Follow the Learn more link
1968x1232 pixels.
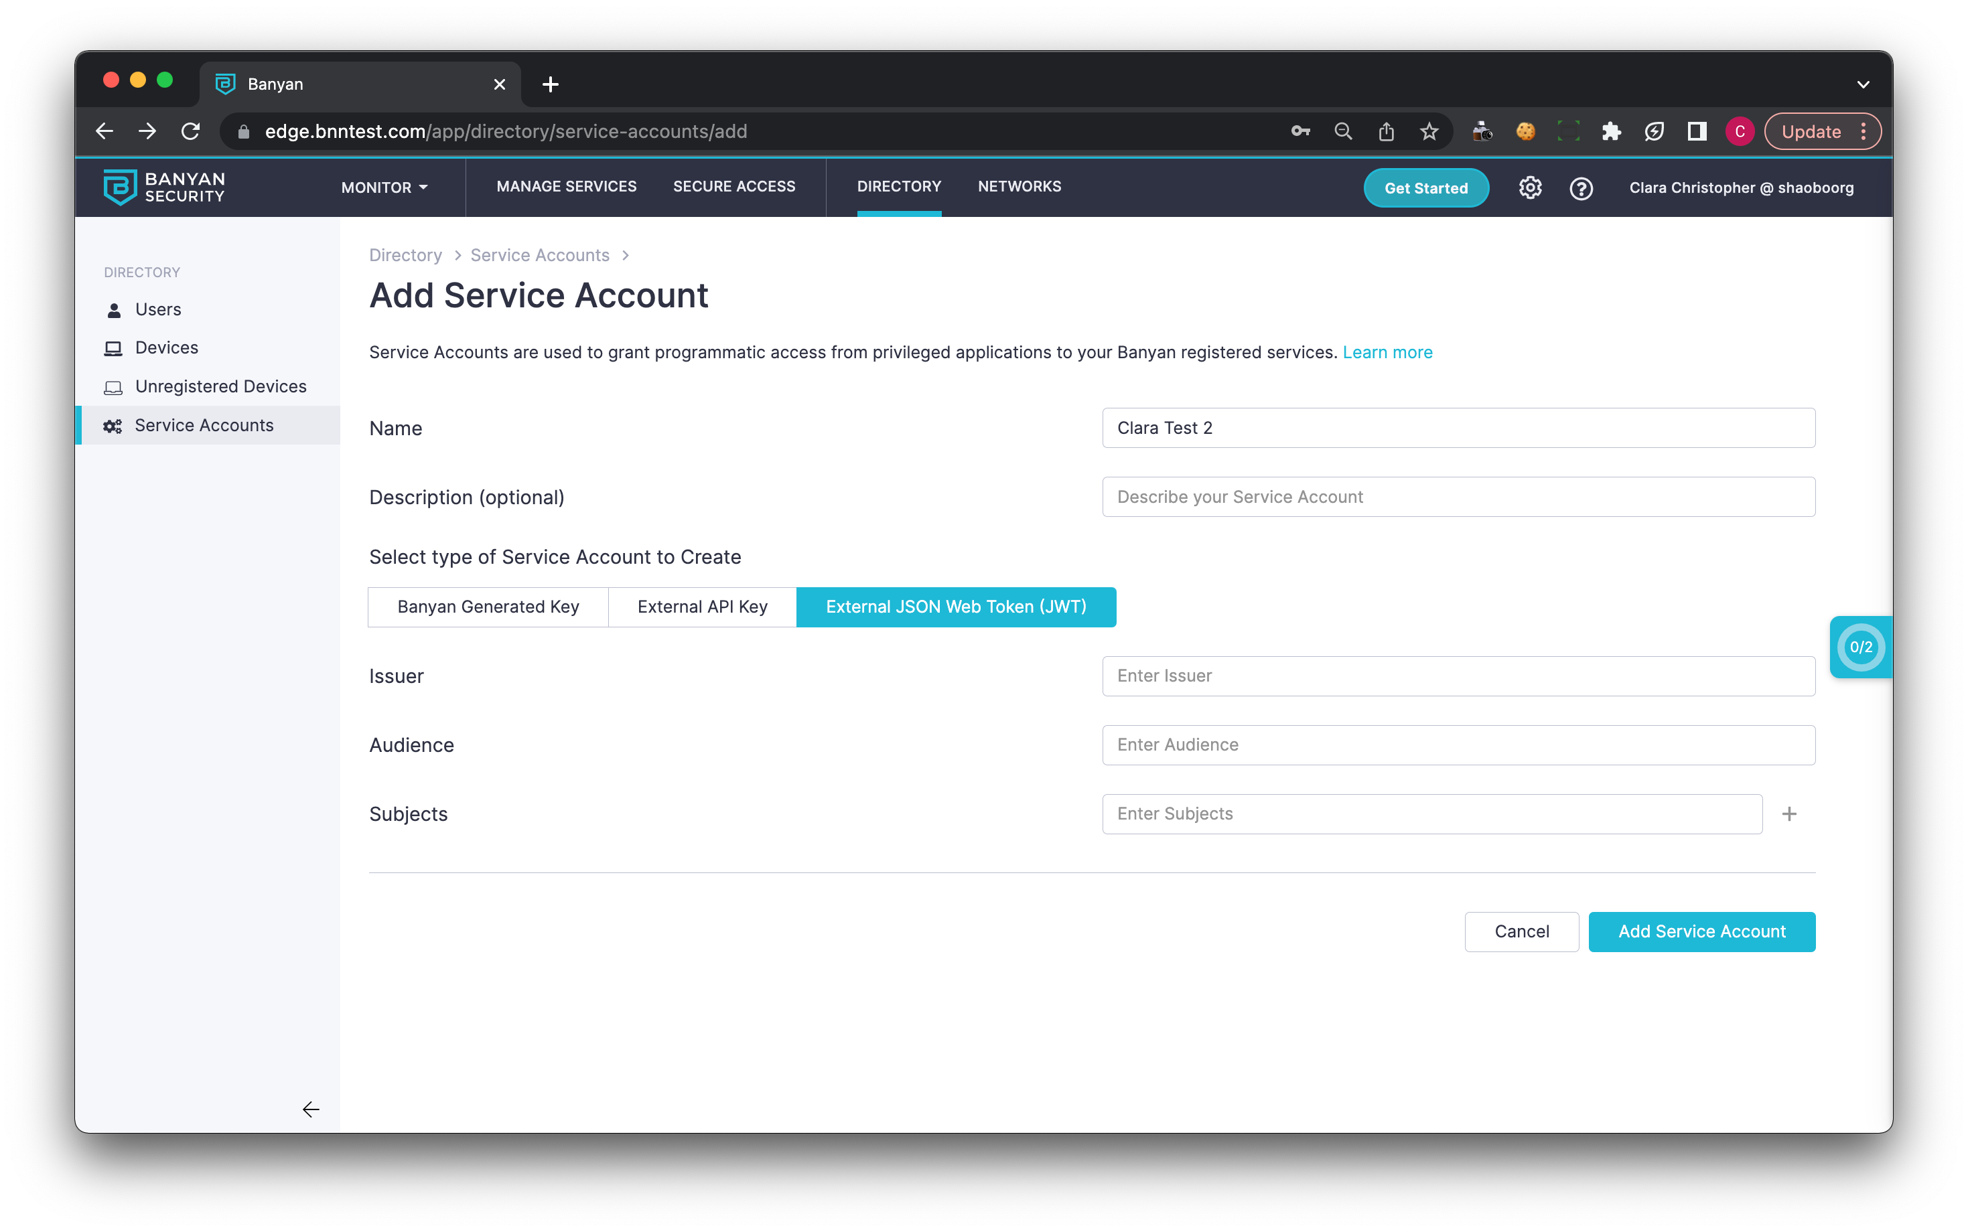point(1387,352)
